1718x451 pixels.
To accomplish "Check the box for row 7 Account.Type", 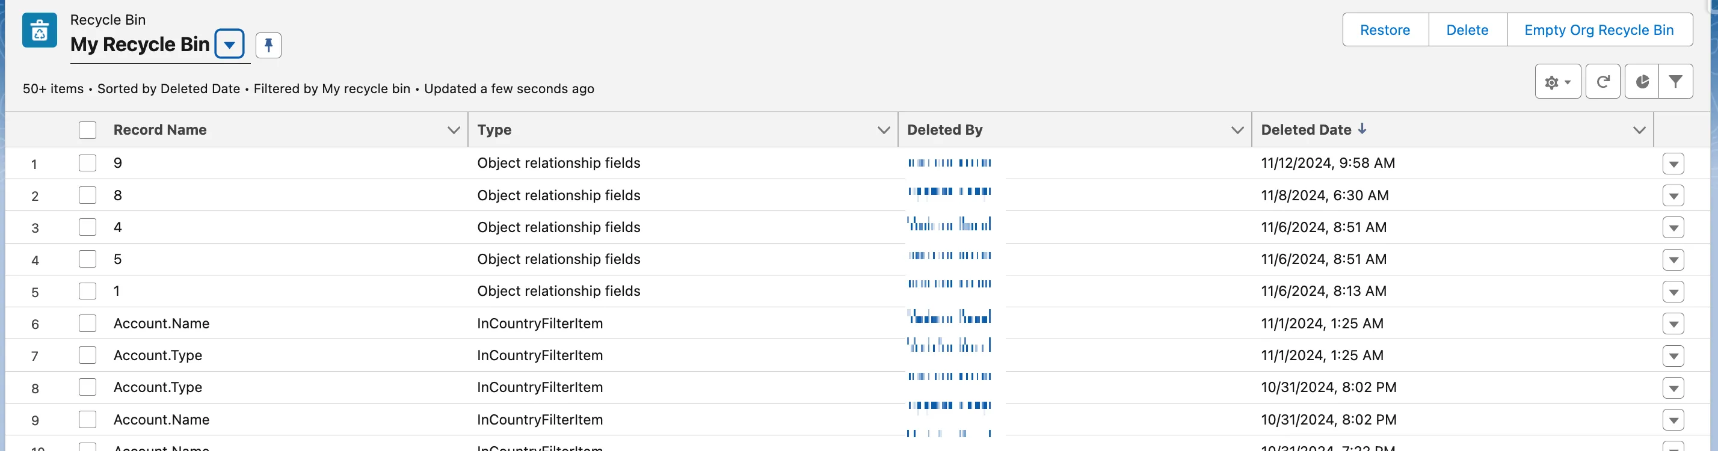I will (87, 355).
